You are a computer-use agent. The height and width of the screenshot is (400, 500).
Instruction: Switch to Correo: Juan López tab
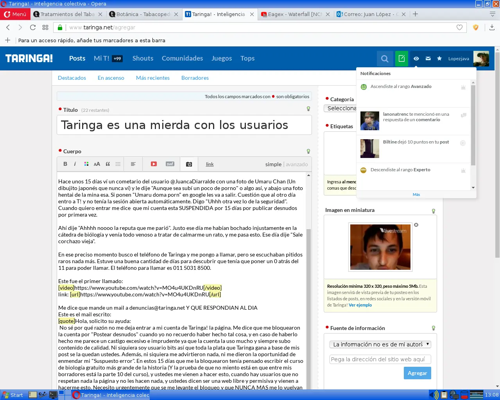coord(371,14)
